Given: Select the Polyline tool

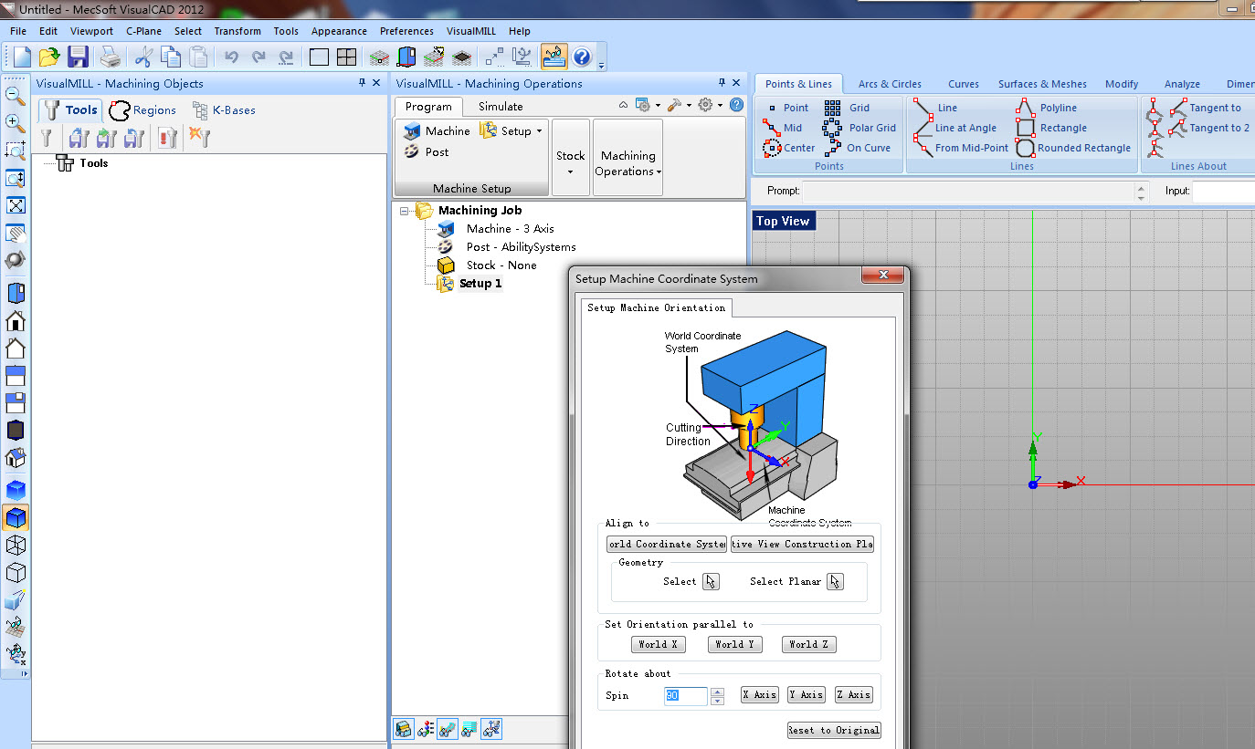Looking at the screenshot, I should tap(1046, 108).
